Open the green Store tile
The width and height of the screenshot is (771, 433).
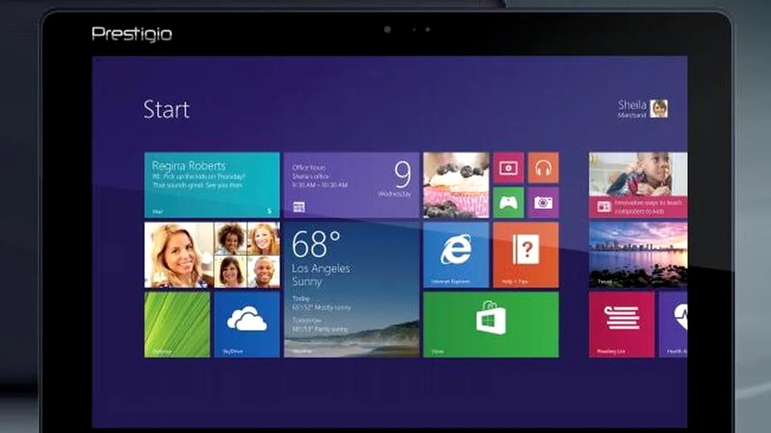(491, 325)
